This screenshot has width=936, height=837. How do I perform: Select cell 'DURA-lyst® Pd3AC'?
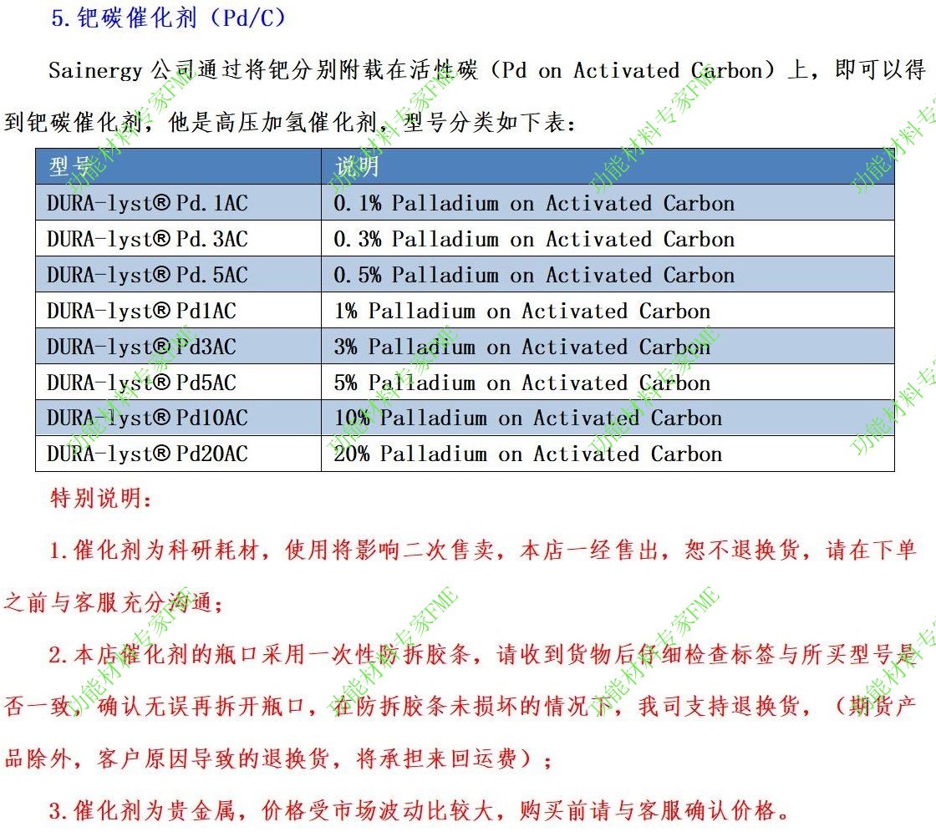coord(179,346)
